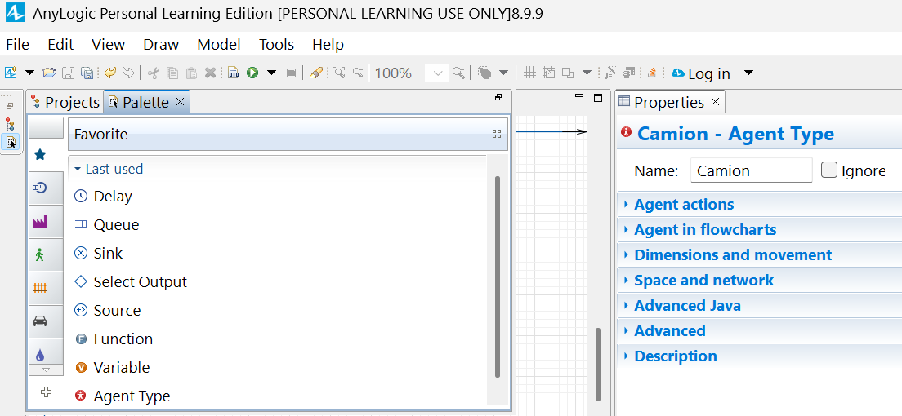Open the Help menu
Image resolution: width=902 pixels, height=416 pixels.
point(328,44)
